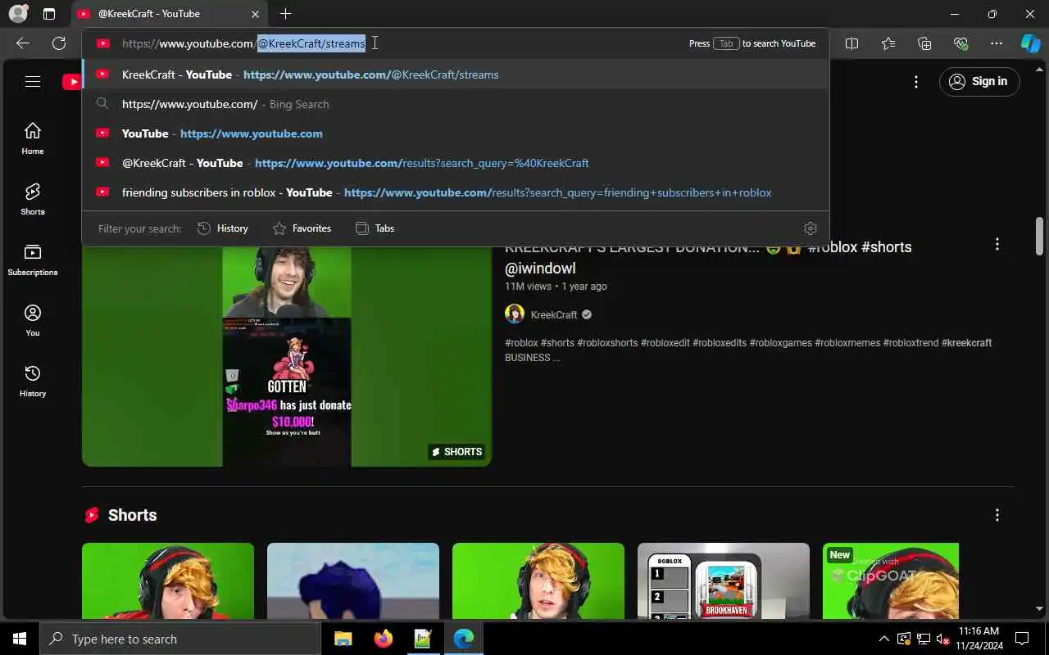Click the page vertical scrollbar thumb

pyautogui.click(x=1040, y=237)
